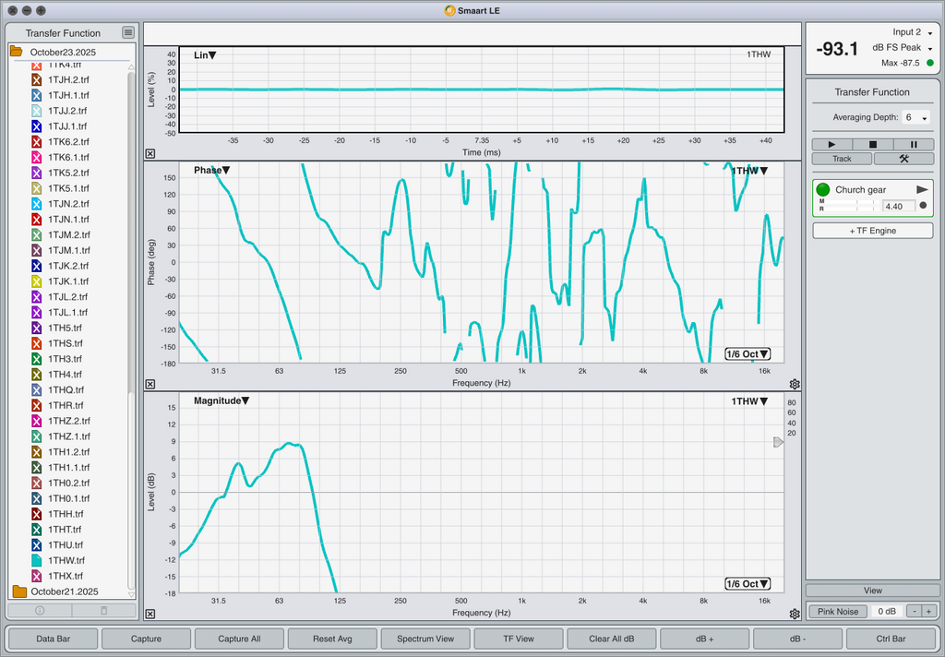Select the 1THW.trf trace file
The height and width of the screenshot is (657, 945).
pos(65,560)
